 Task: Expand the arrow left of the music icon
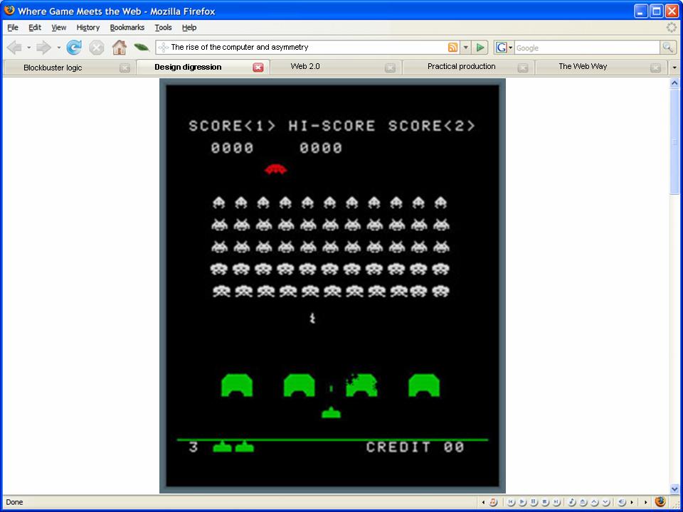click(483, 503)
